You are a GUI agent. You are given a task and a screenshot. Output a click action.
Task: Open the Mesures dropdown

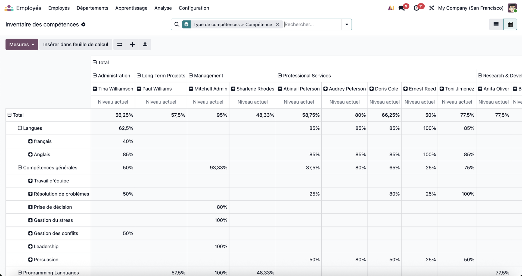coord(22,44)
